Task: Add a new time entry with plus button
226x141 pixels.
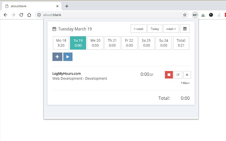Action: pos(57,57)
